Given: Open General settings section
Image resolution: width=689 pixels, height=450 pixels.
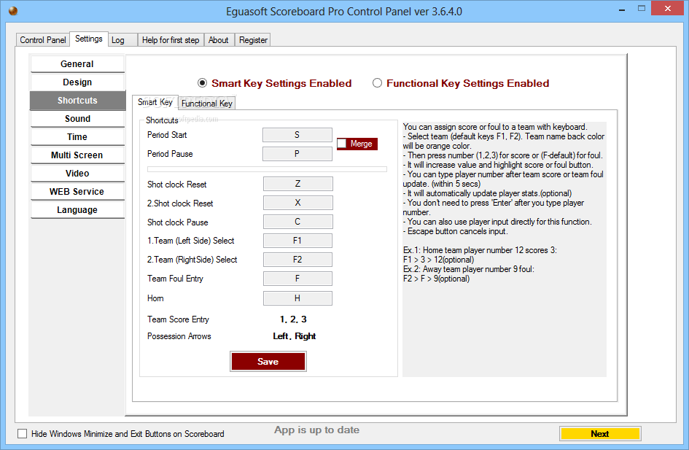Looking at the screenshot, I should [77, 64].
